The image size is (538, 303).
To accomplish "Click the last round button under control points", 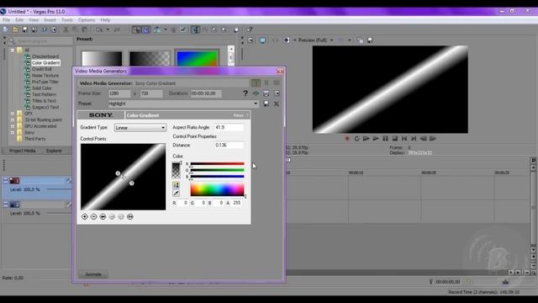I will (x=130, y=217).
